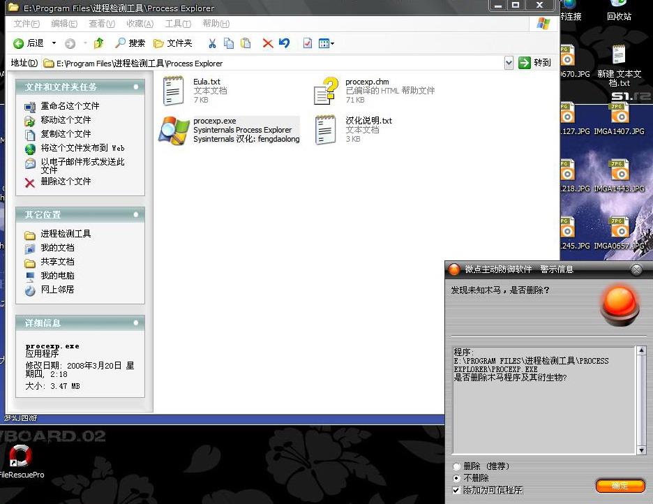Click 删除这个文件 task link
Screen dimensions: 653x504
(66, 181)
